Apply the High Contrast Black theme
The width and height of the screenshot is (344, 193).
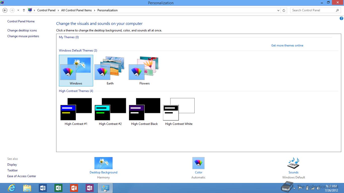coord(145,111)
